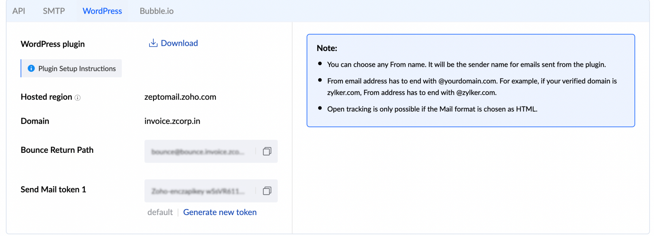Open Plugin Setup Instructions
Image resolution: width=654 pixels, height=236 pixels.
(77, 68)
